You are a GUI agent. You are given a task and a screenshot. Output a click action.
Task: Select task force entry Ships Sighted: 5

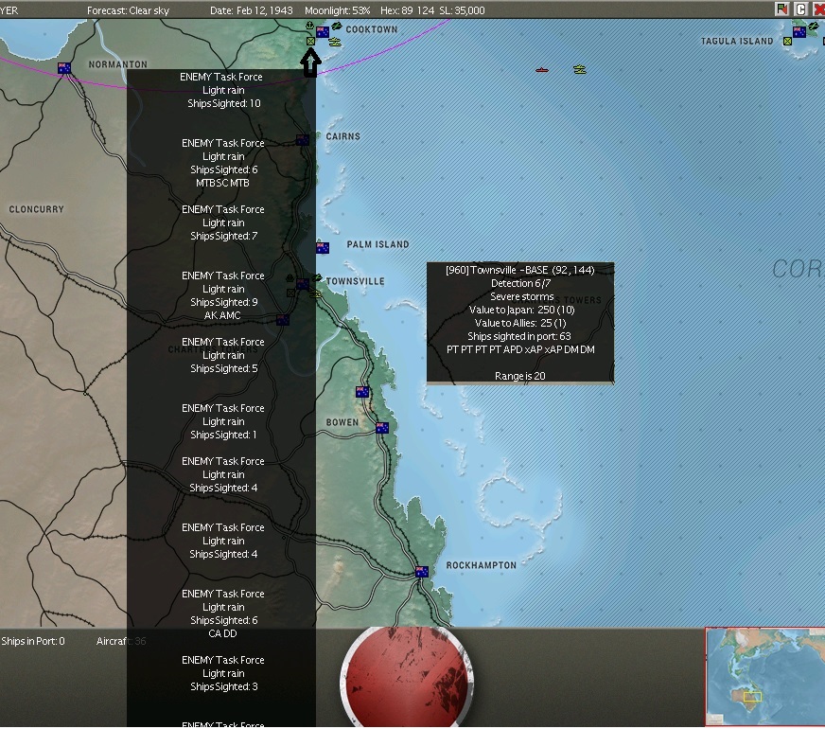(221, 355)
